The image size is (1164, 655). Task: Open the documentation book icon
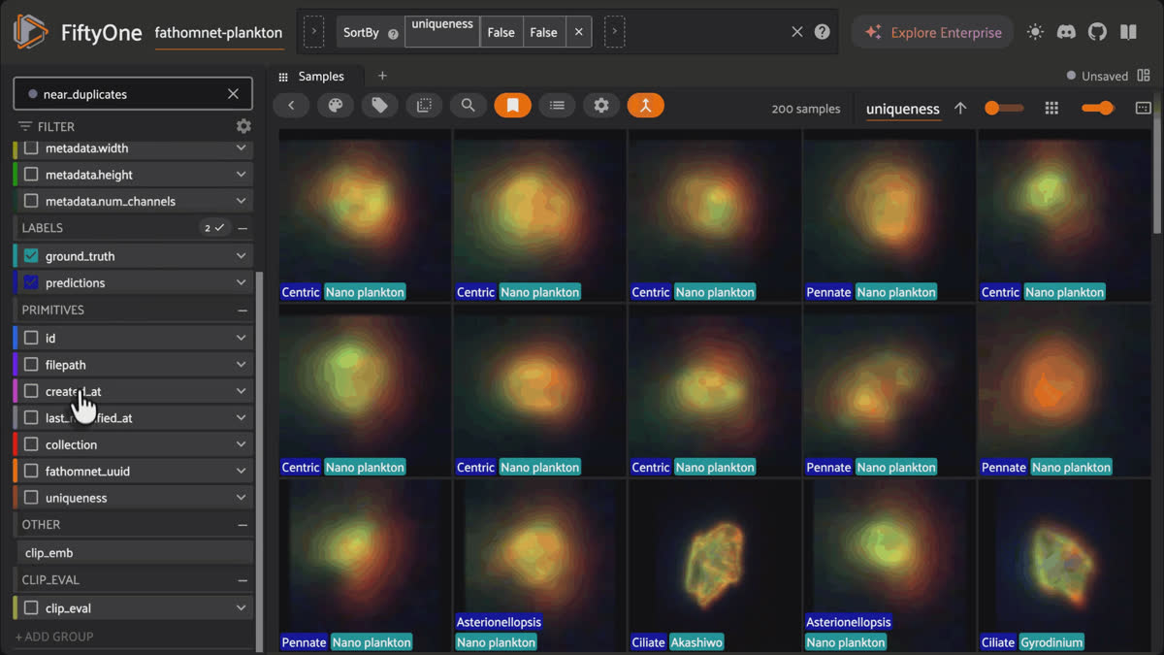[x=1128, y=32]
